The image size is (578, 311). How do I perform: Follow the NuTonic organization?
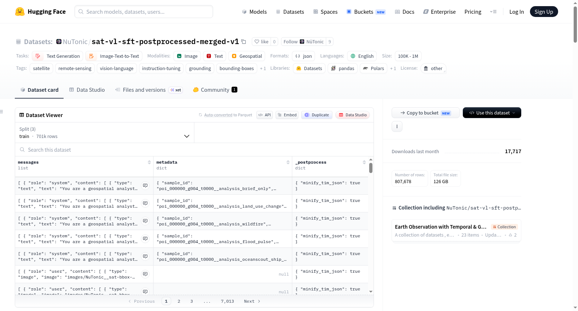(303, 42)
